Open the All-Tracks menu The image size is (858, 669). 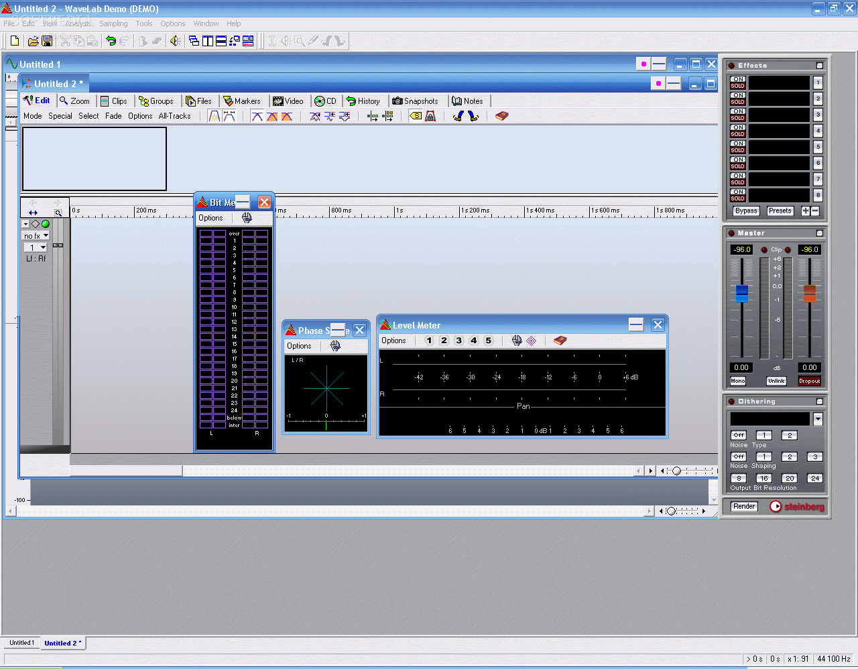174,116
